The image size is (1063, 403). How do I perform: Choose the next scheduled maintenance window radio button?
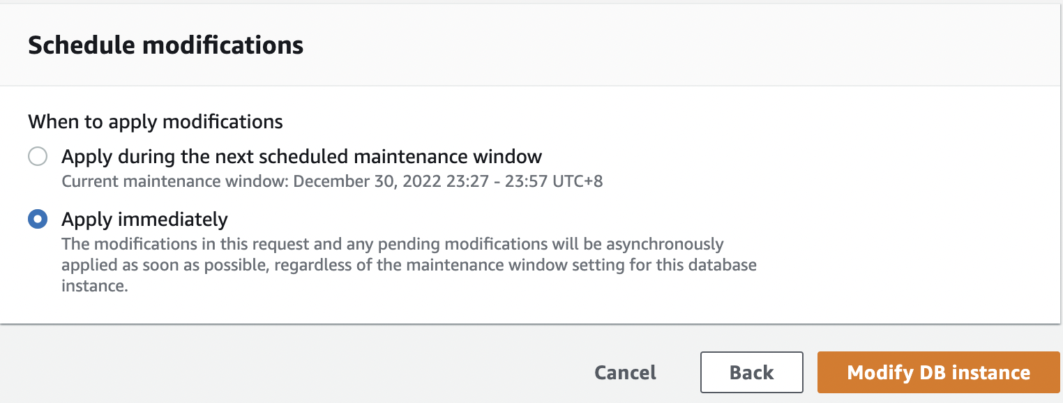point(38,156)
